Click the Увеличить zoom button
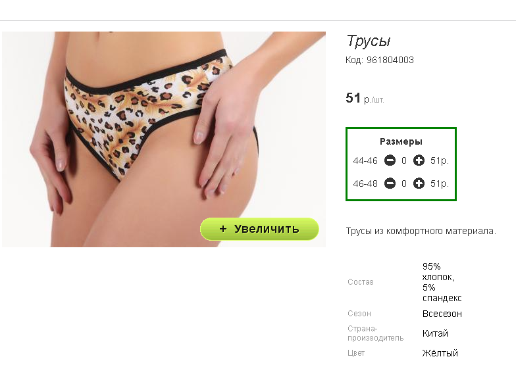The image size is (516, 384). point(259,229)
